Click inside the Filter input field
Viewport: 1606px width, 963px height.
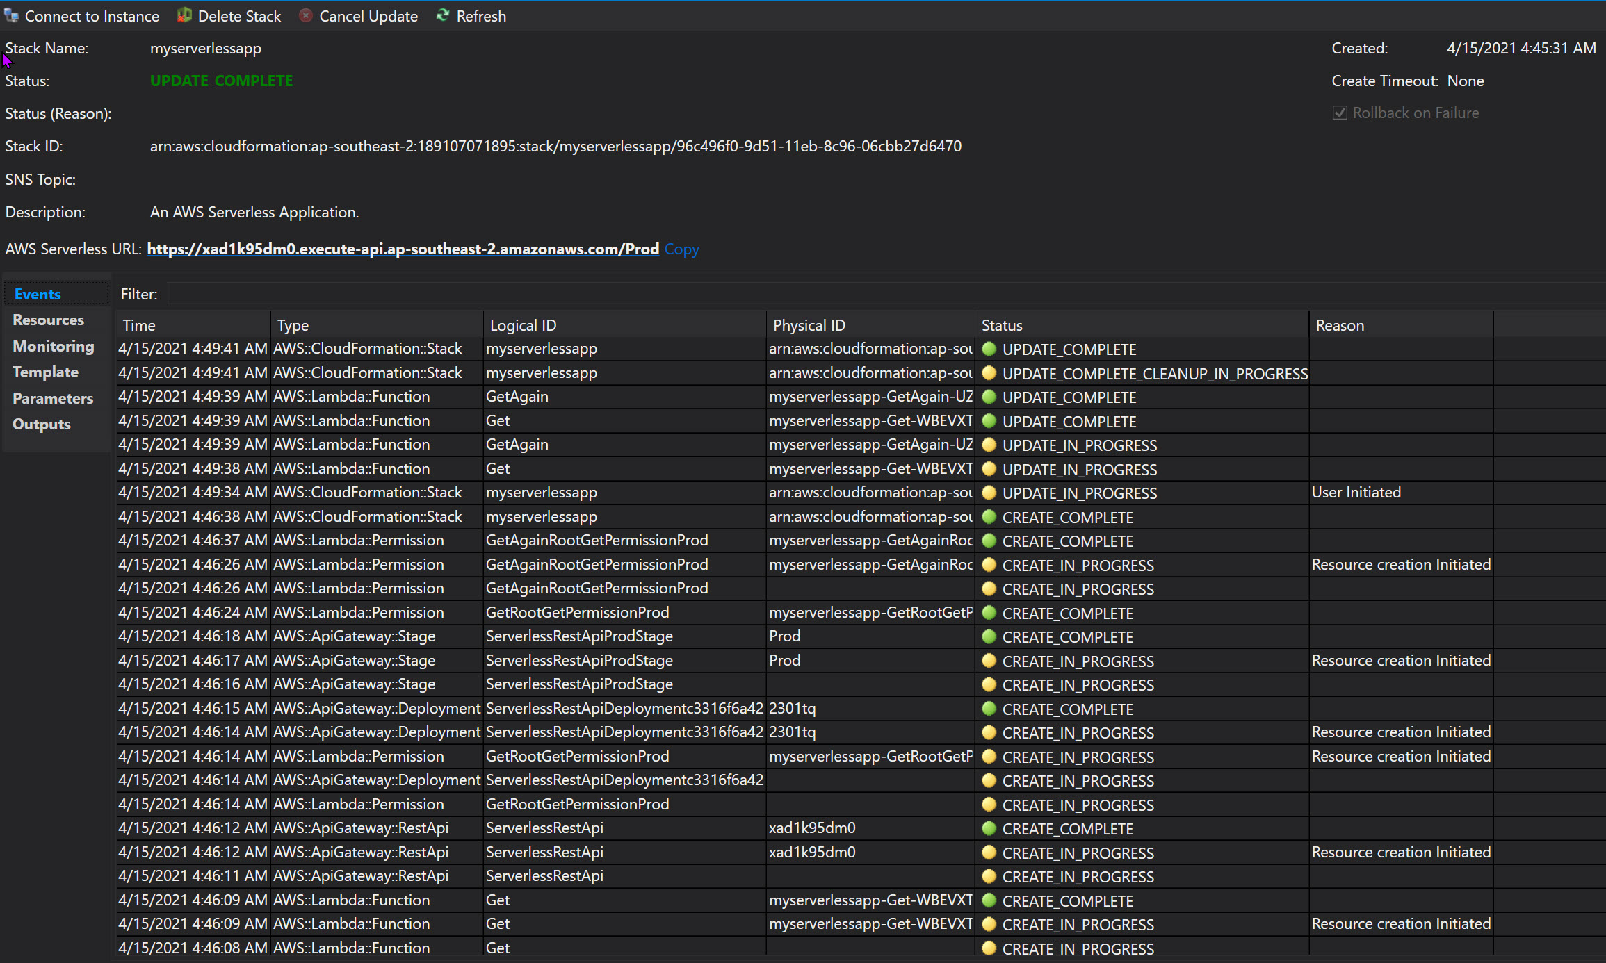886,294
